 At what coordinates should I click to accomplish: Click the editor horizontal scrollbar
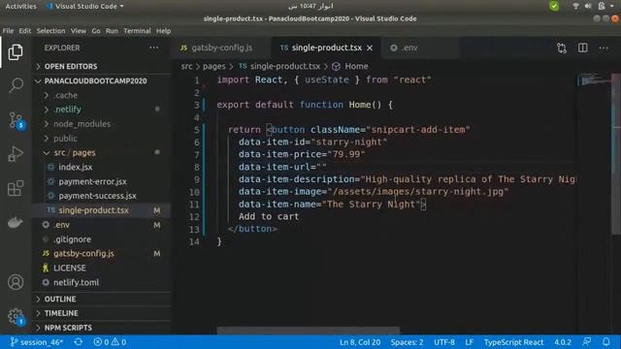309,331
